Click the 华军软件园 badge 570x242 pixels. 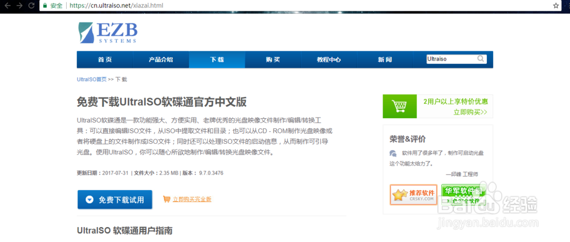(463, 195)
